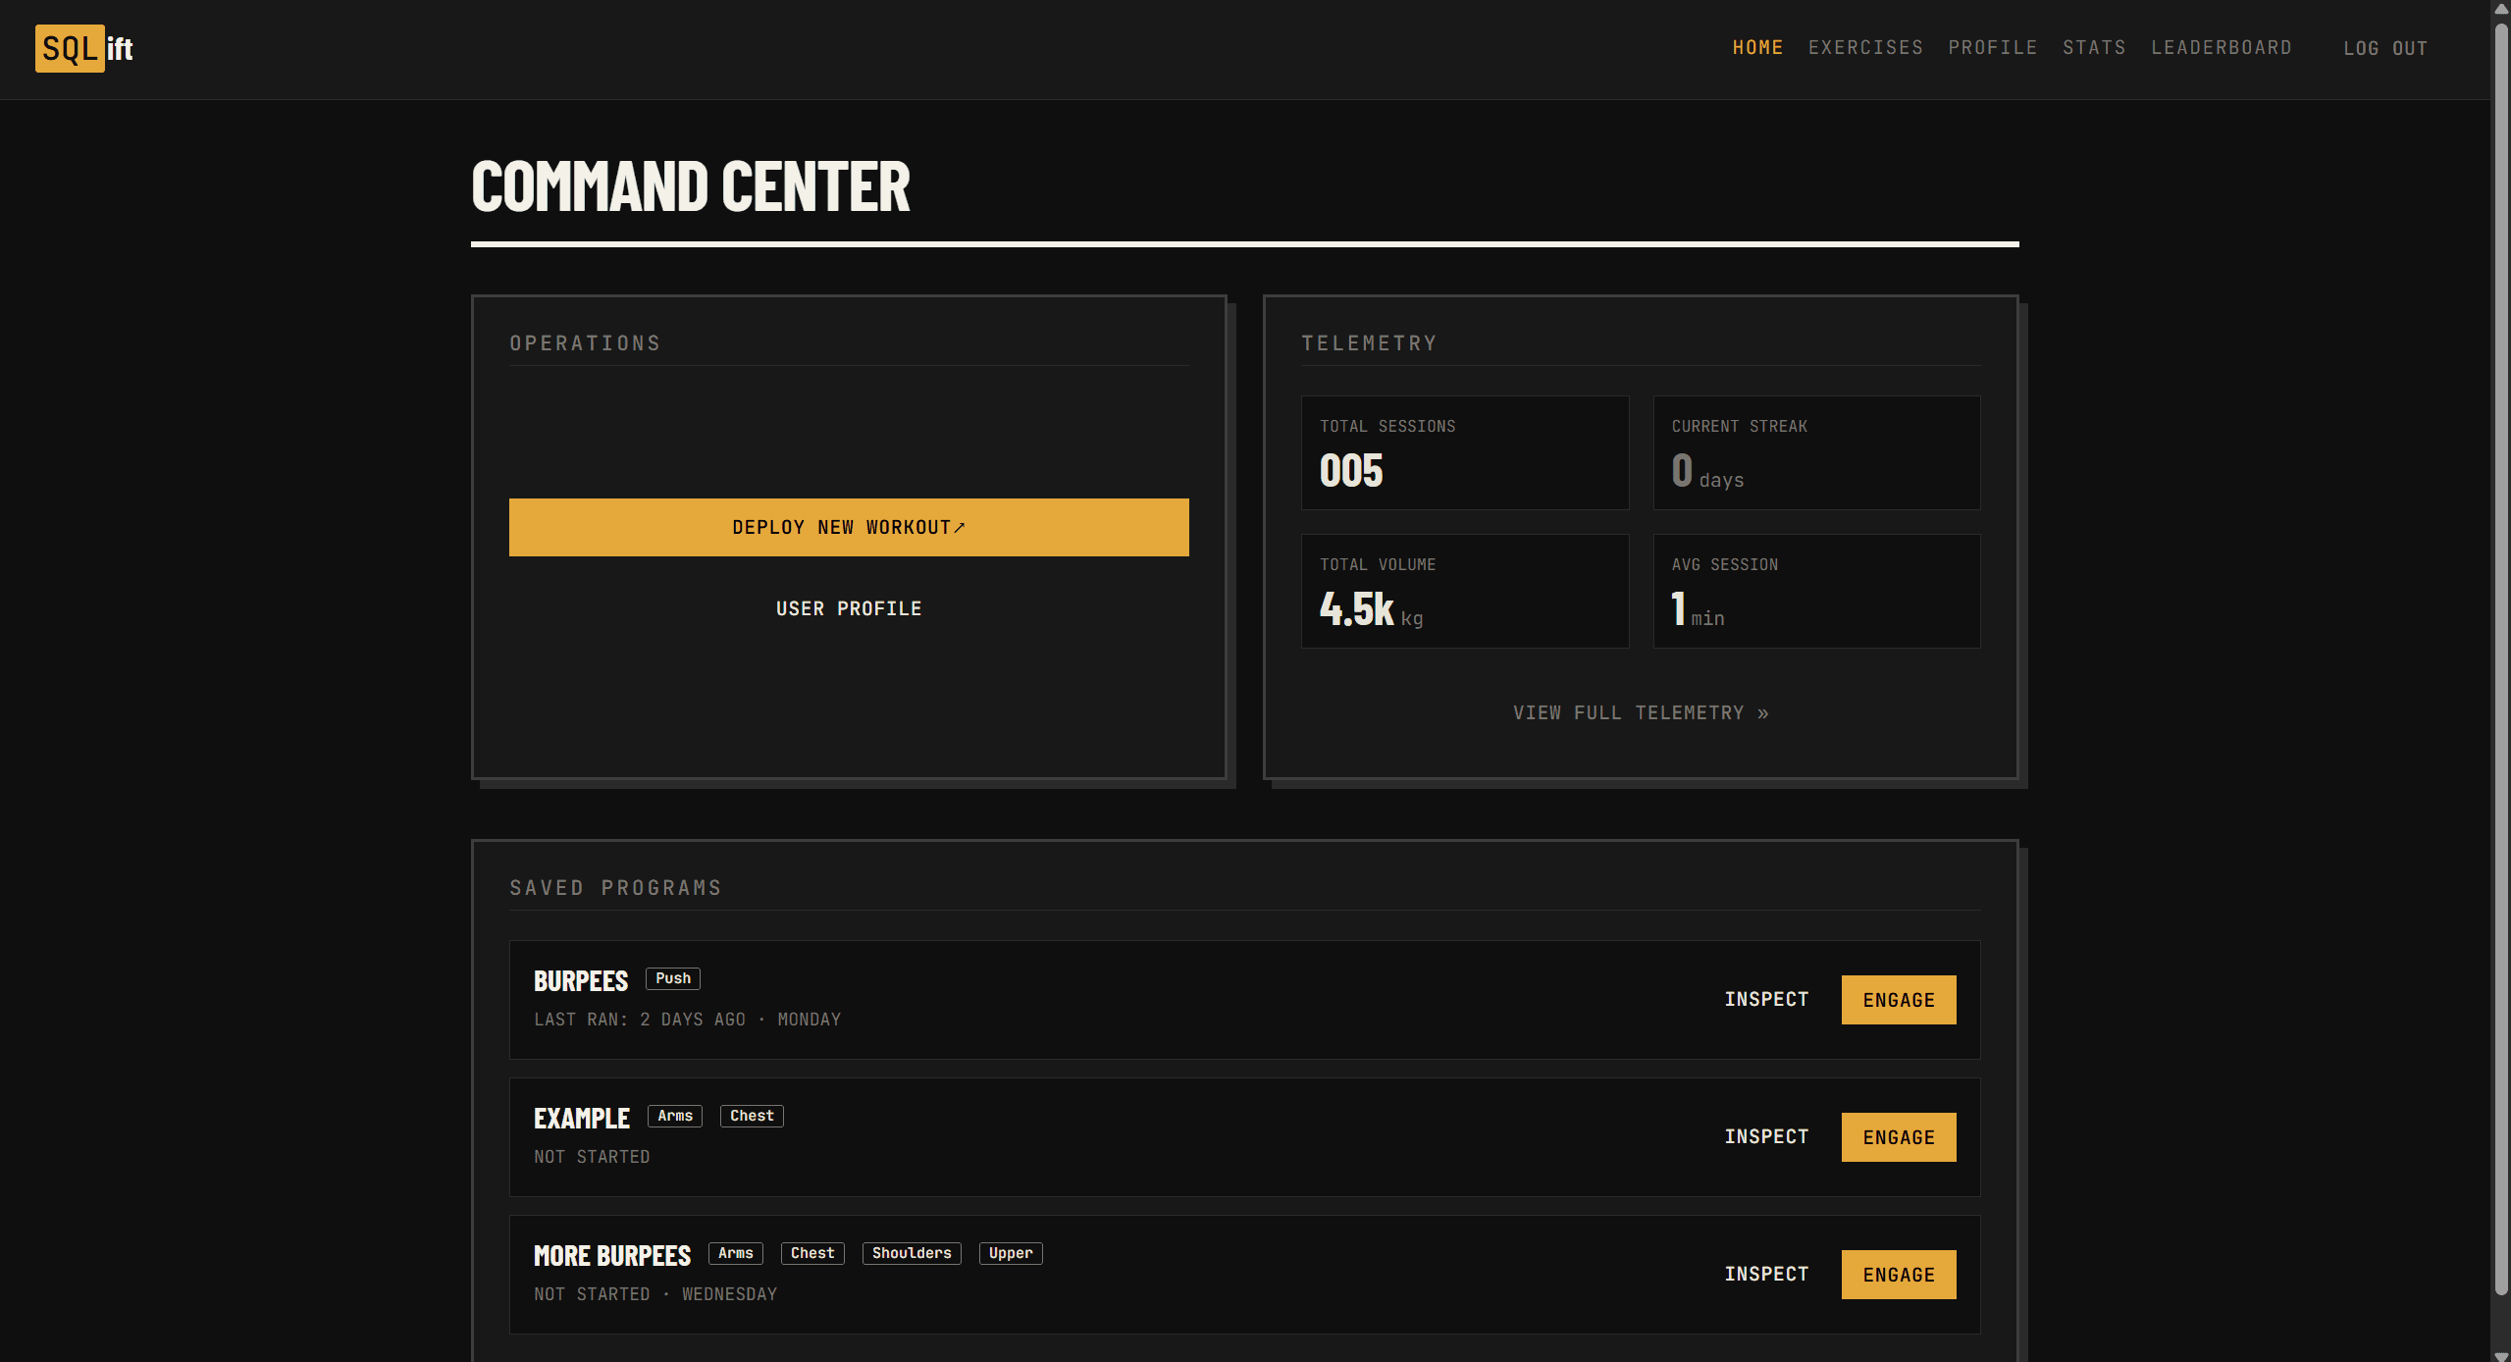2511x1362 pixels.
Task: Click the Chest tag on More Burpees
Action: [812, 1253]
